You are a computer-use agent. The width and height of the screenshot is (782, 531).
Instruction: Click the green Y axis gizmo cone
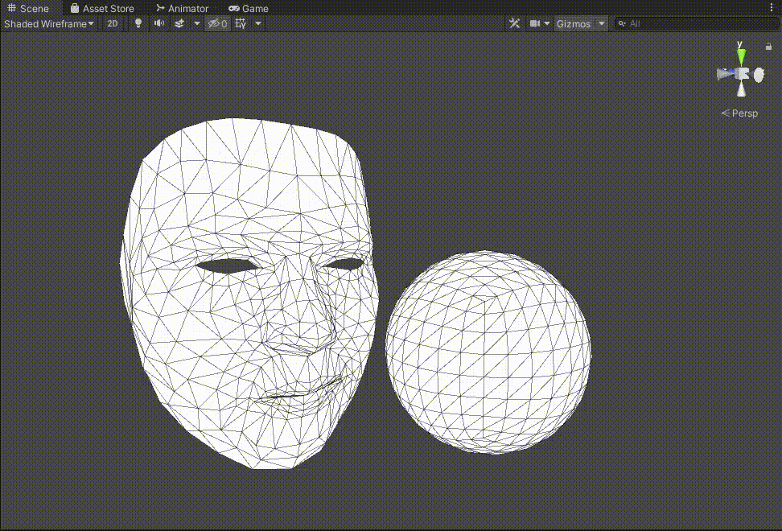[x=741, y=56]
